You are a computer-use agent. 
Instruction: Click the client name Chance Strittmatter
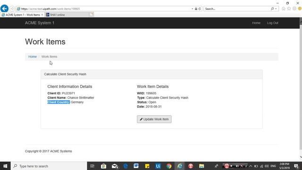tap(81, 98)
